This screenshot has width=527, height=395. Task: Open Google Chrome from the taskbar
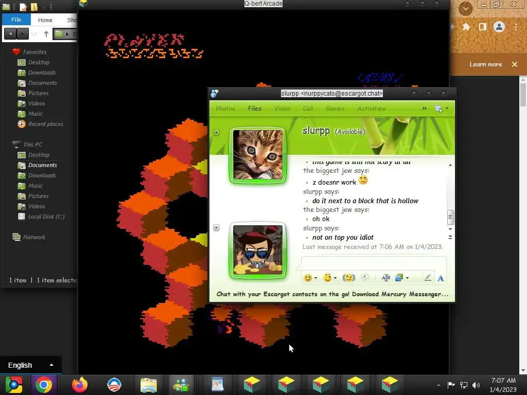pyautogui.click(x=44, y=385)
